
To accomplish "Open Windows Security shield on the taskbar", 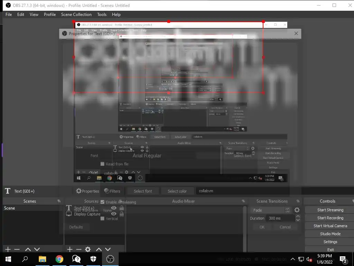I will [x=93, y=259].
